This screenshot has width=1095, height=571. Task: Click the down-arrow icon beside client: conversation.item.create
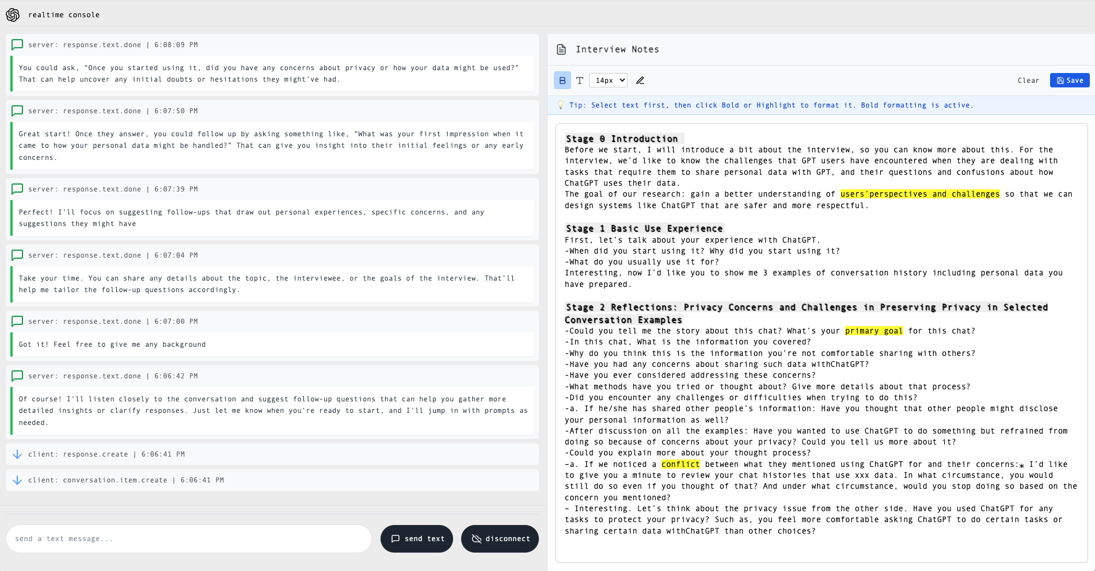pos(17,480)
